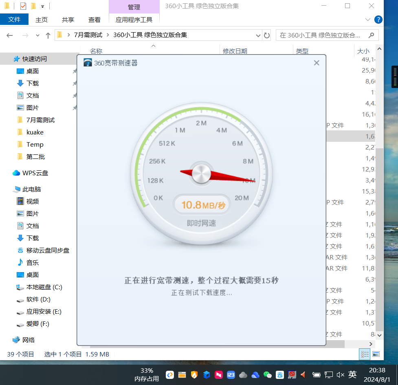Switch to the 查看 ribbon tab
Image resolution: width=398 pixels, height=385 pixels.
point(94,20)
